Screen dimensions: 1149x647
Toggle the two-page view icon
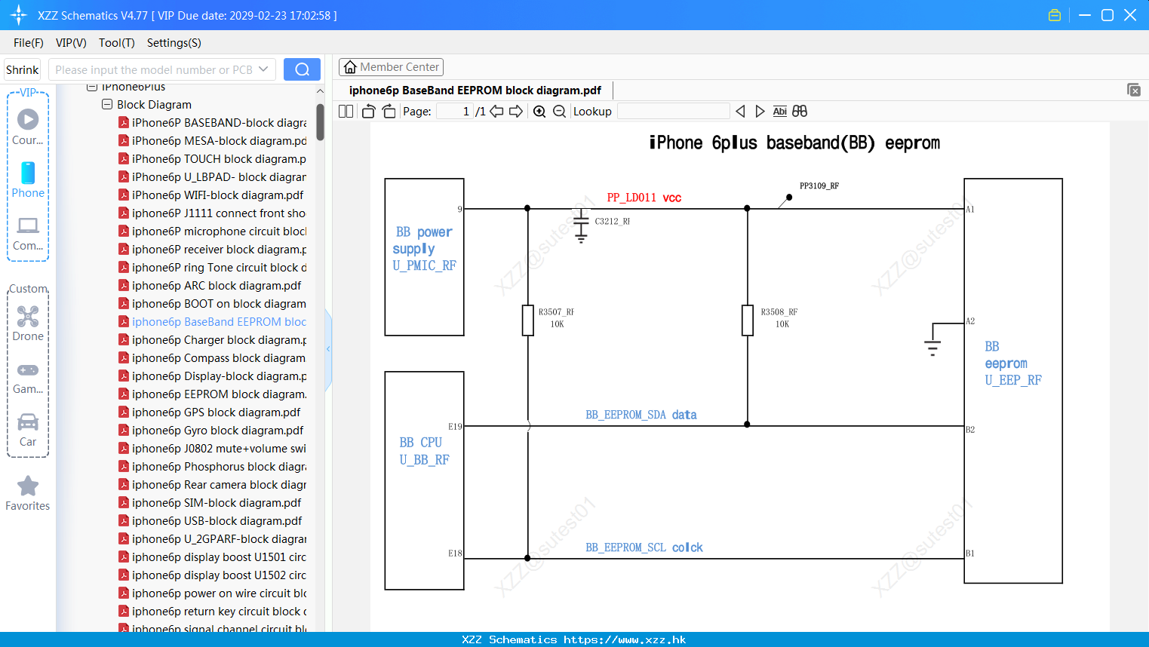(x=346, y=111)
